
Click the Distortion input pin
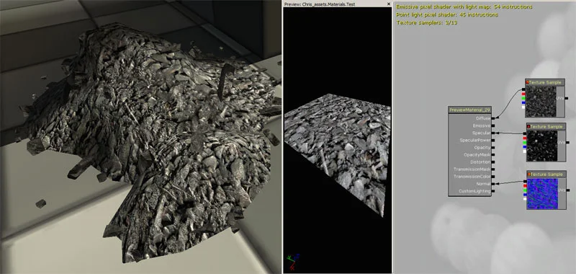(493, 162)
